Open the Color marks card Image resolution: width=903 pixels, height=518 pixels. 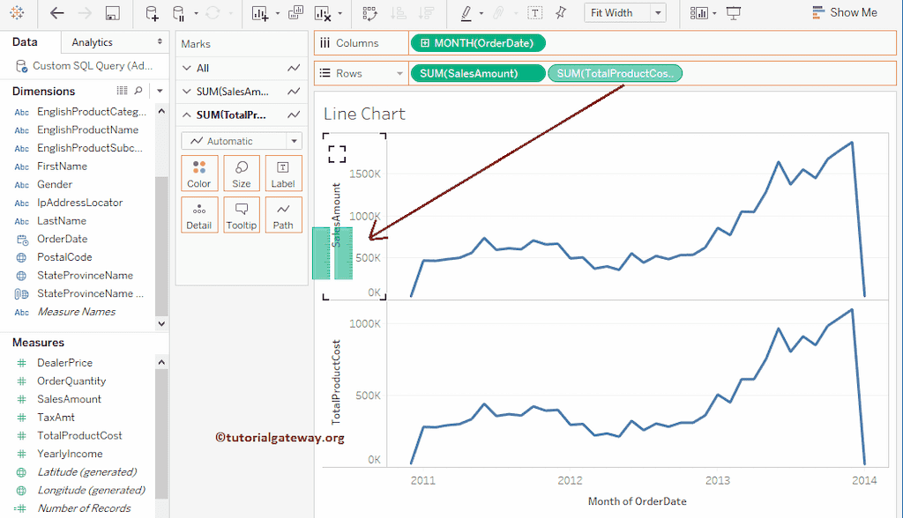[199, 173]
